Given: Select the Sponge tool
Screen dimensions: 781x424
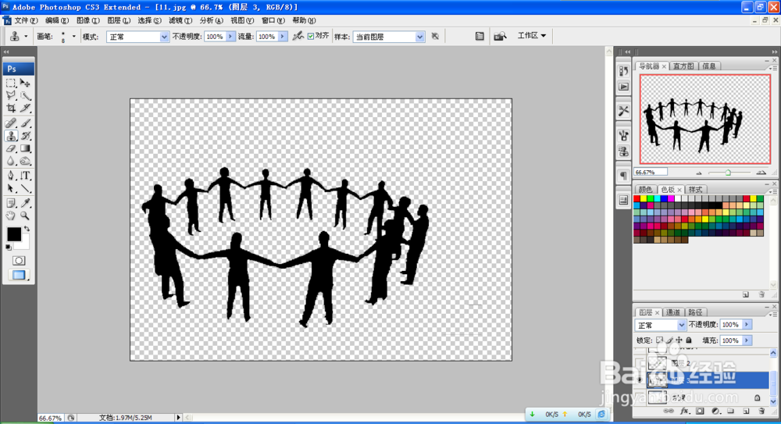Looking at the screenshot, I should click(x=26, y=161).
